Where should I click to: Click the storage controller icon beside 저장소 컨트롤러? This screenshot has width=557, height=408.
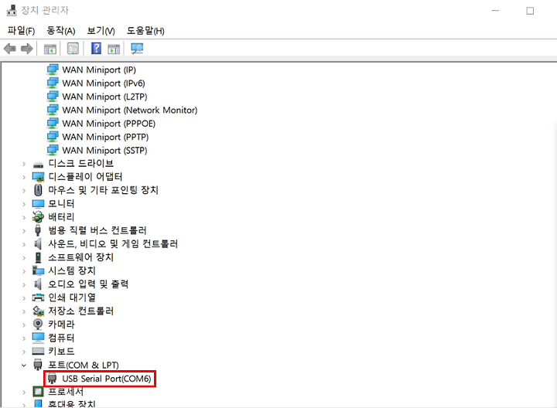[x=38, y=311]
